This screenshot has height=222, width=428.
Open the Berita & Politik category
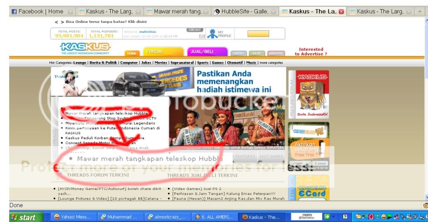103,62
